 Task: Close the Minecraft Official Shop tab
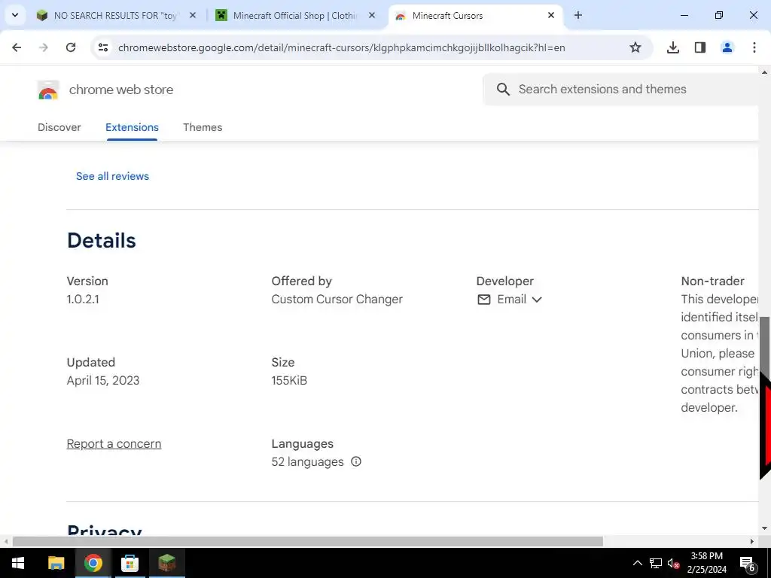click(x=372, y=15)
